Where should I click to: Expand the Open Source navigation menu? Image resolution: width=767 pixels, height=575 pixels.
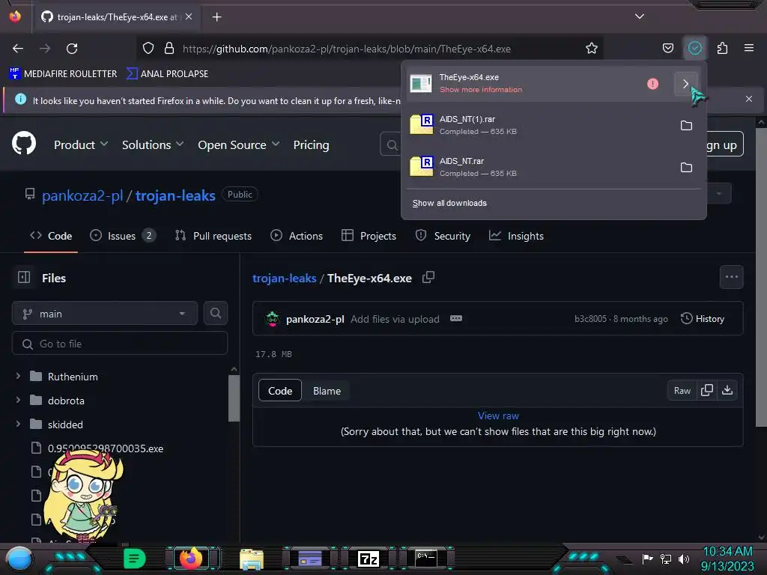(x=239, y=144)
